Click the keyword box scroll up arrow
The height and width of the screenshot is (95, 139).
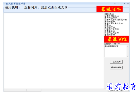[128, 46]
